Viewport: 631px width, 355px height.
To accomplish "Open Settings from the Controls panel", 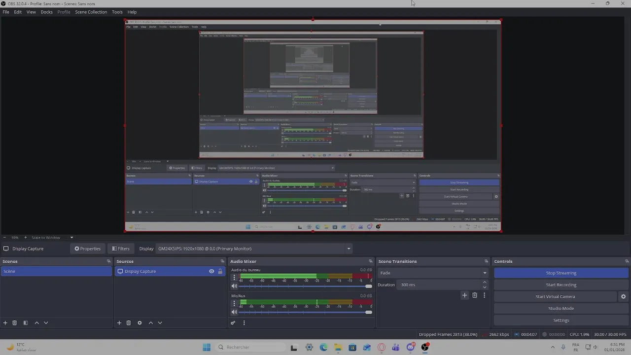I will pos(561,320).
